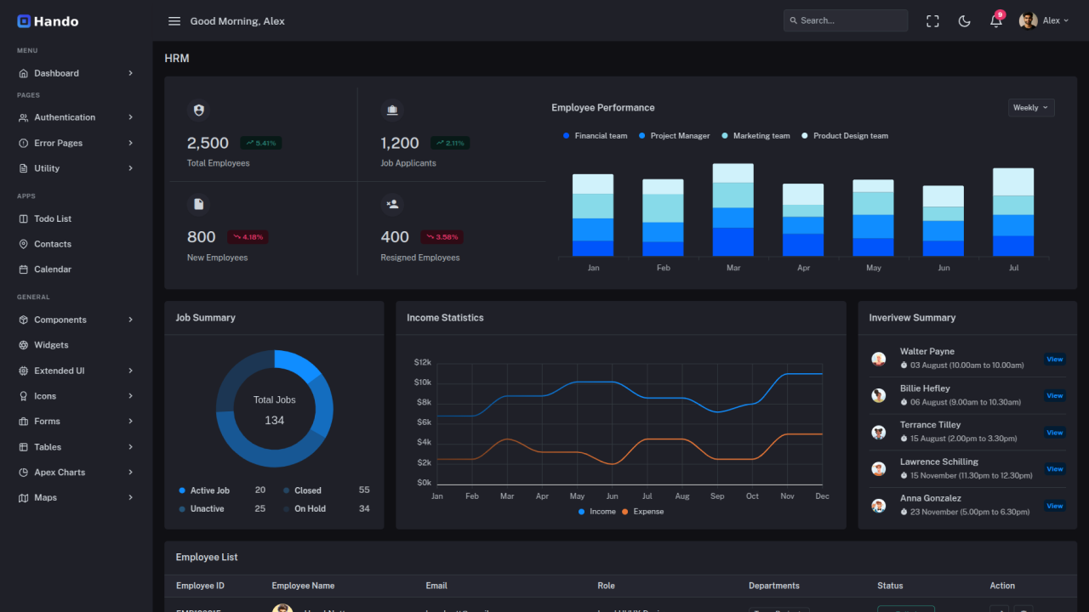Click View for Anna Gonzalez
This screenshot has height=612, width=1089.
point(1054,505)
